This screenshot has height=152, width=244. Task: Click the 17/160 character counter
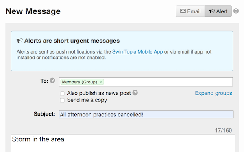pyautogui.click(x=223, y=130)
